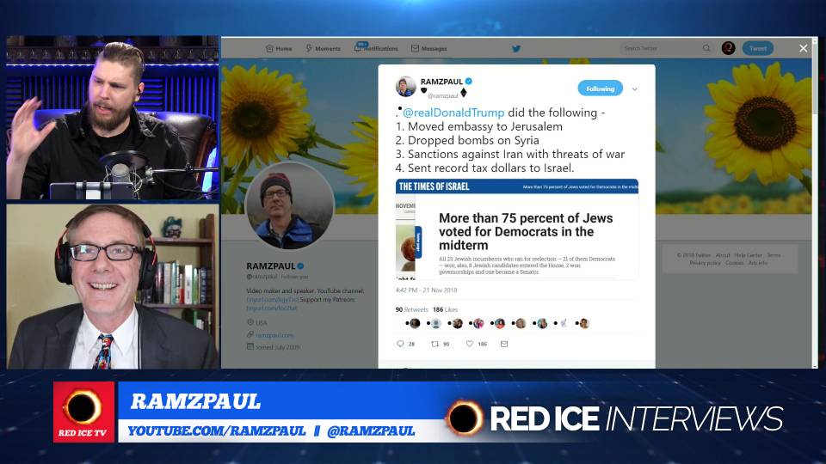Like the tweet with the heart icon
This screenshot has width=826, height=464.
(x=470, y=344)
